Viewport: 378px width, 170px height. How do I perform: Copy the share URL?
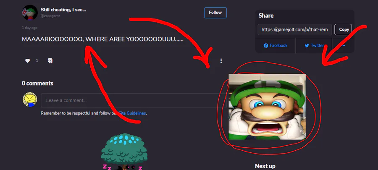[344, 29]
